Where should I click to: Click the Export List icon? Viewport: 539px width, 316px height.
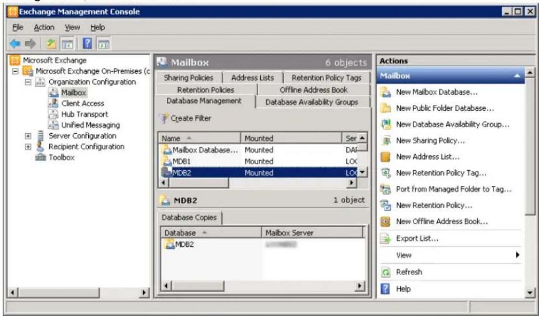click(x=386, y=238)
